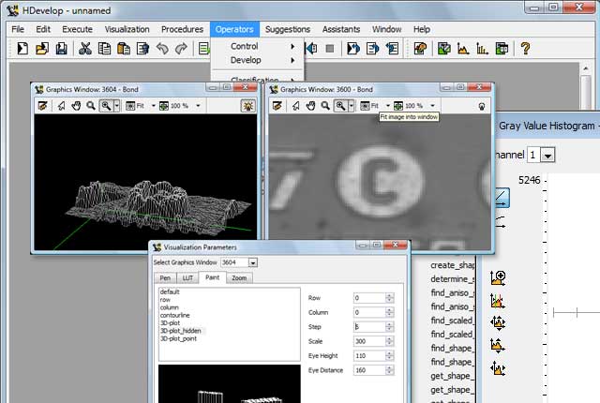The image size is (600, 403).
Task: Toggle the light bulb in Graphics Window 3600
Action: pyautogui.click(x=481, y=106)
